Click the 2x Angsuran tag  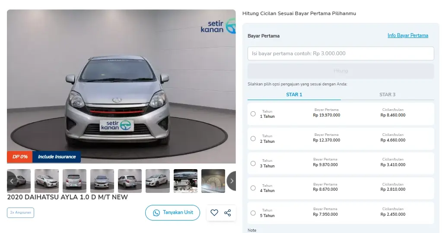pyautogui.click(x=21, y=212)
